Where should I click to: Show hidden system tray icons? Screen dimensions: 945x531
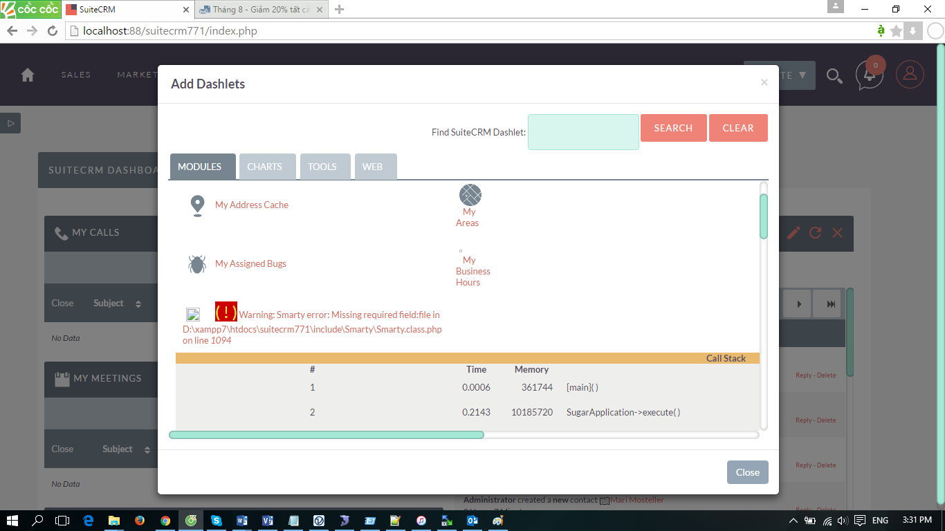click(x=793, y=521)
